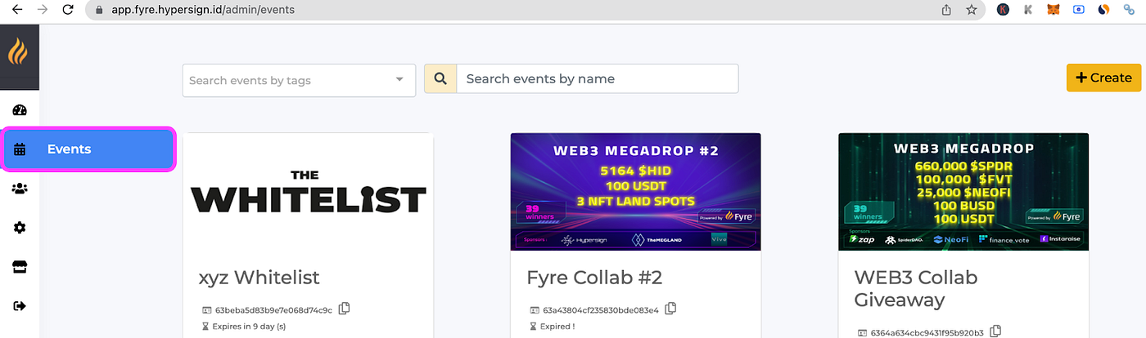Click the browser back arrow
The image size is (1146, 338).
[17, 10]
